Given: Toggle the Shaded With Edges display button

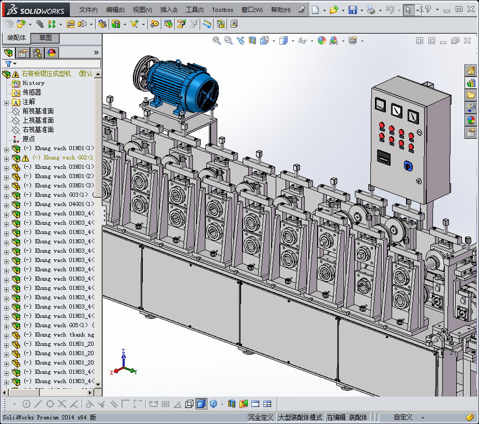Looking at the screenshot, I should (x=201, y=404).
